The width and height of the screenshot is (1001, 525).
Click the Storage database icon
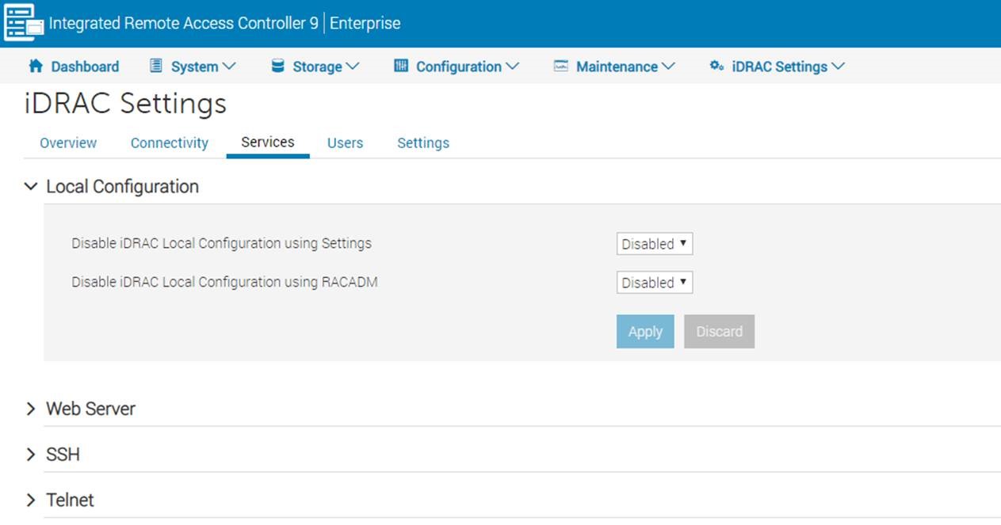tap(277, 67)
